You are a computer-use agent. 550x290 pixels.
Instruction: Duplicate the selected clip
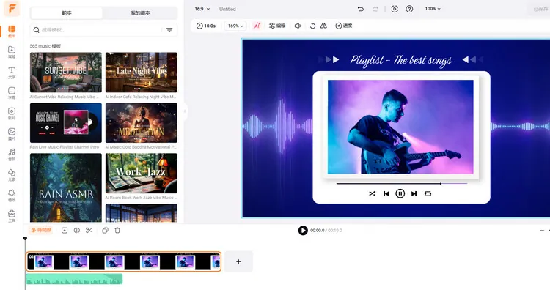pyautogui.click(x=105, y=231)
